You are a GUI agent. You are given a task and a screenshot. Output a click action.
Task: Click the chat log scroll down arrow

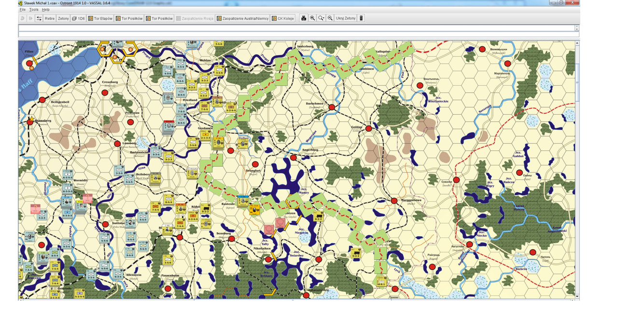click(x=577, y=30)
